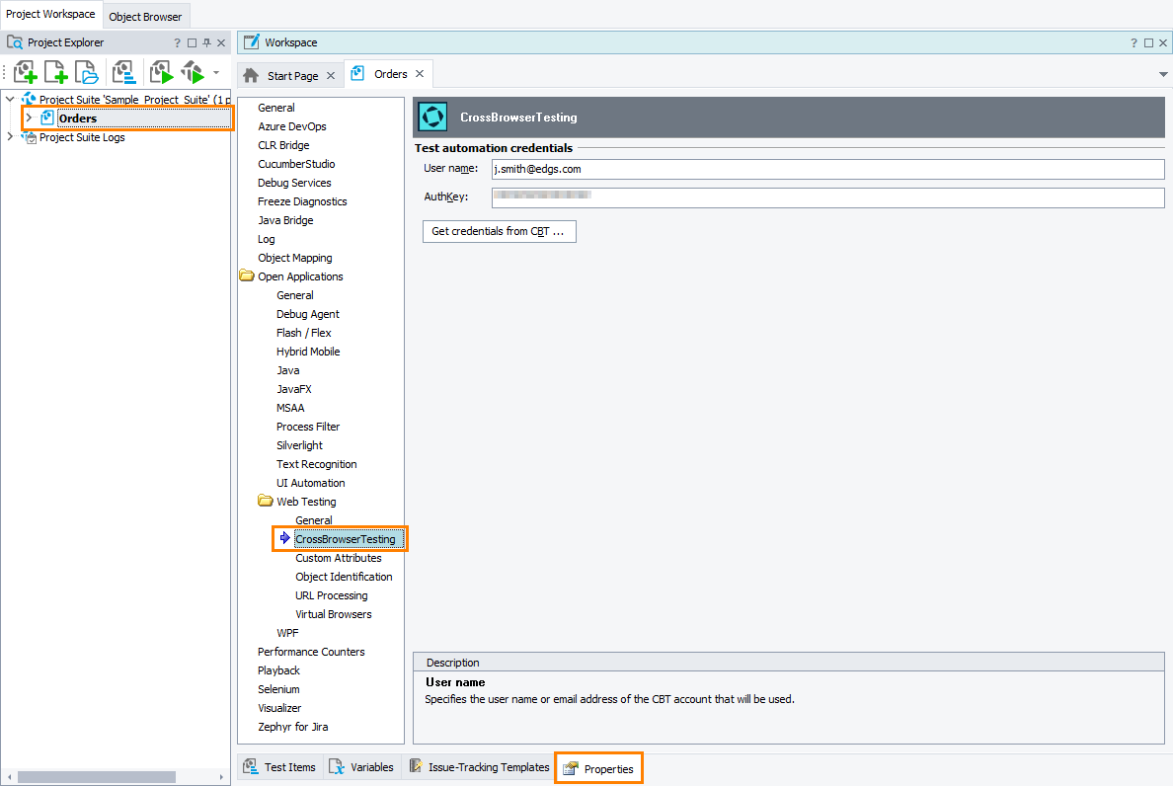Select Orders in the Project Explorer
The height and width of the screenshot is (786, 1173).
(78, 118)
